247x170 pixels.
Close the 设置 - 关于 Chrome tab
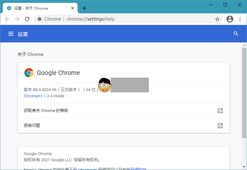click(73, 8)
